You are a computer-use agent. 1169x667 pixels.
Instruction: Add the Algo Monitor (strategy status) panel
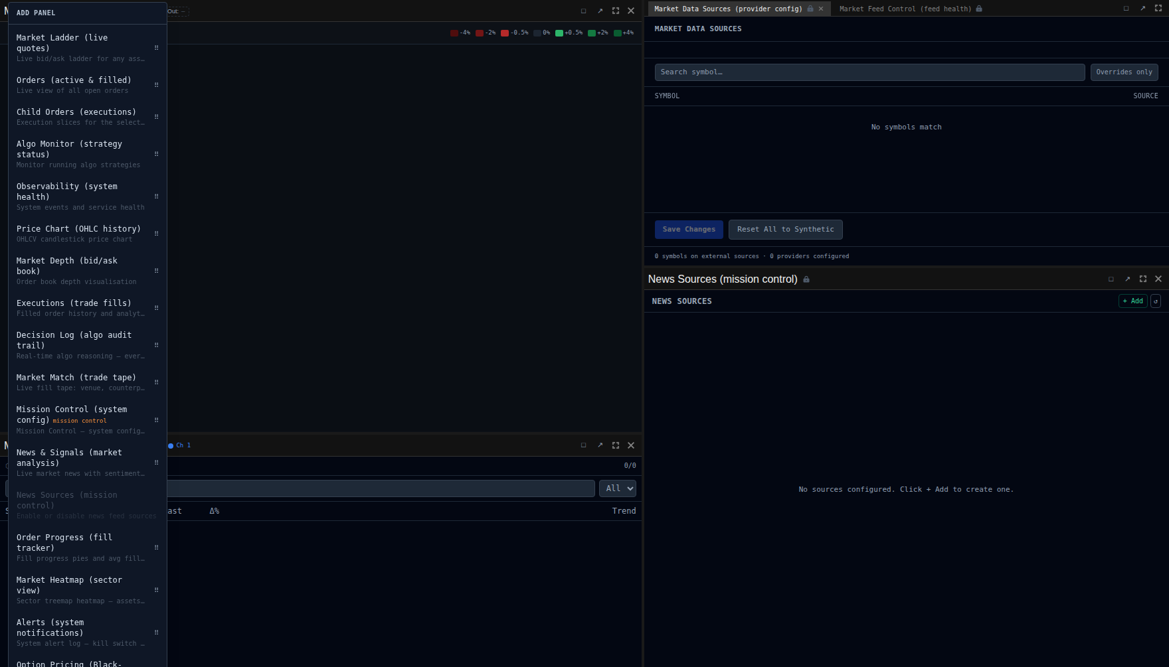[x=87, y=154]
